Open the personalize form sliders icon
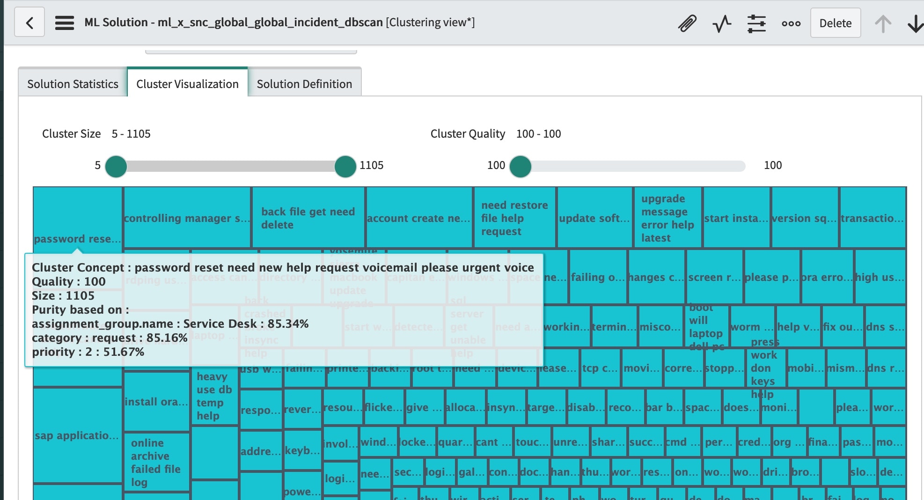The height and width of the screenshot is (500, 924). coord(757,22)
